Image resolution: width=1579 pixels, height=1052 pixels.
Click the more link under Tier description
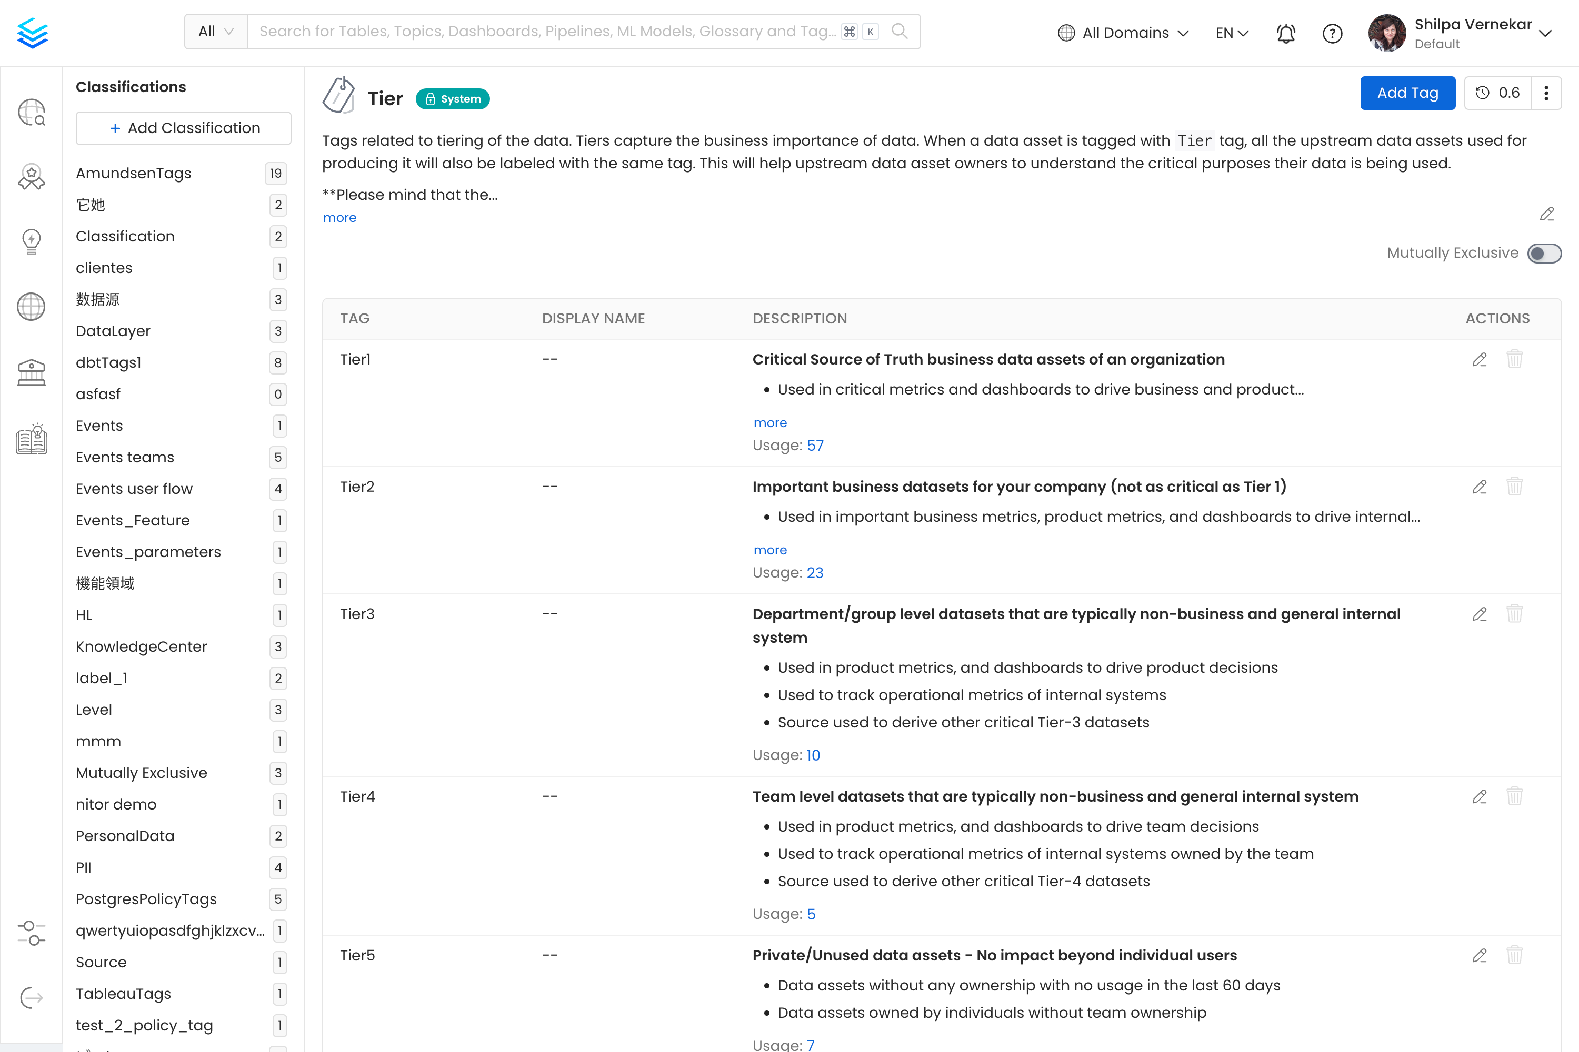coord(341,217)
